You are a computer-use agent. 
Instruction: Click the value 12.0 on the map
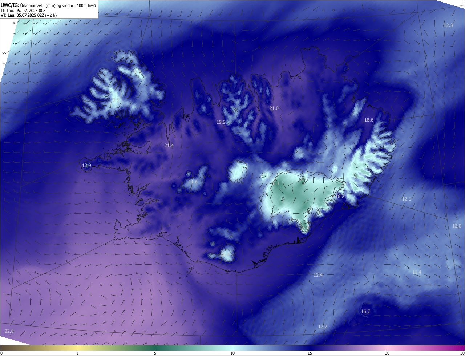[457, 226]
